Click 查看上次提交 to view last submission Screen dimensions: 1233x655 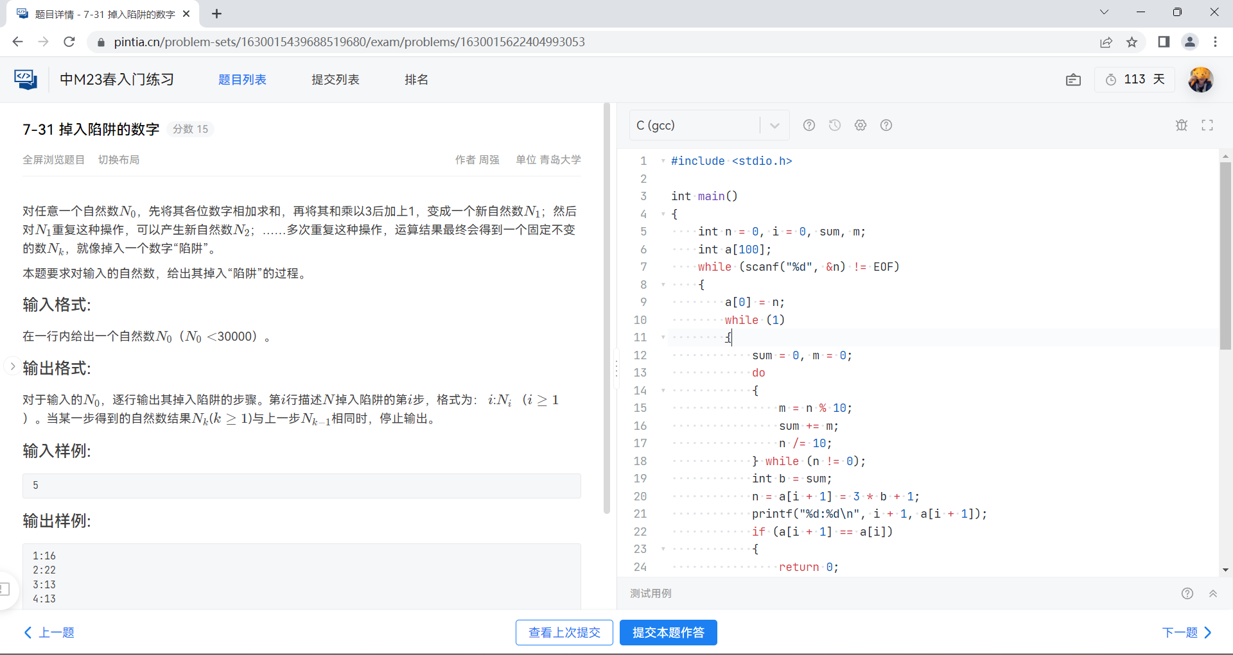[564, 633]
